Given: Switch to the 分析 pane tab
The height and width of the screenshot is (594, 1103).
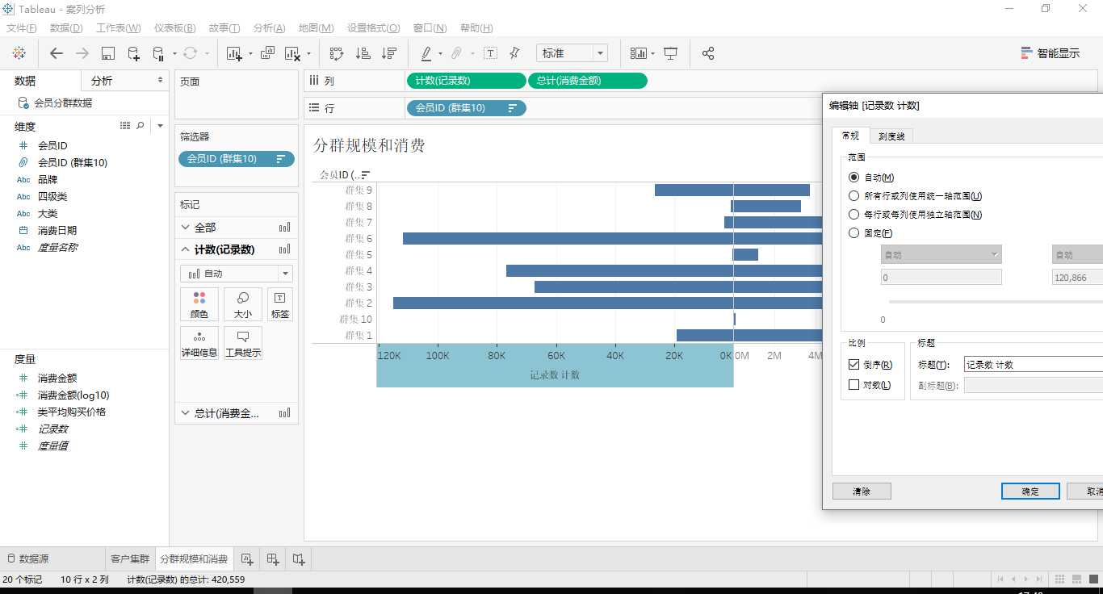Looking at the screenshot, I should click(102, 81).
